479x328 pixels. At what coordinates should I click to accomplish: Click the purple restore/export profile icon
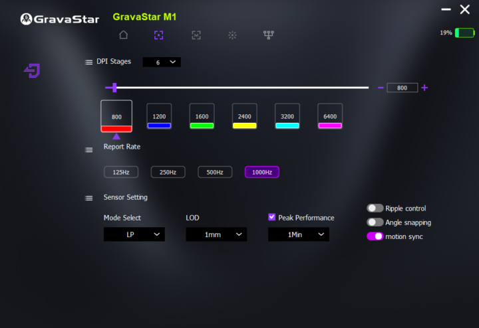coord(32,70)
